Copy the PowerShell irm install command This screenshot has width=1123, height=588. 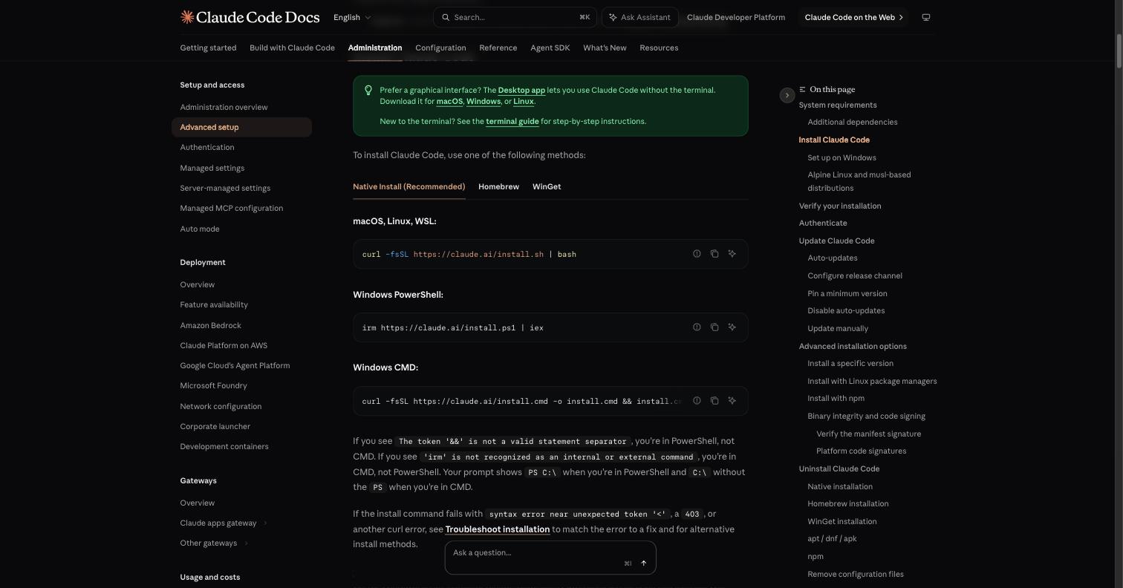(715, 327)
